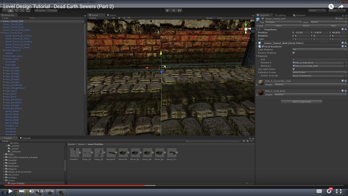Switch to the Inspector tab

263,15
